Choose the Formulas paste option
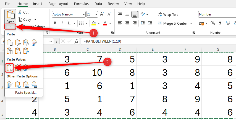This screenshot has width=236, height=120. point(18,43)
